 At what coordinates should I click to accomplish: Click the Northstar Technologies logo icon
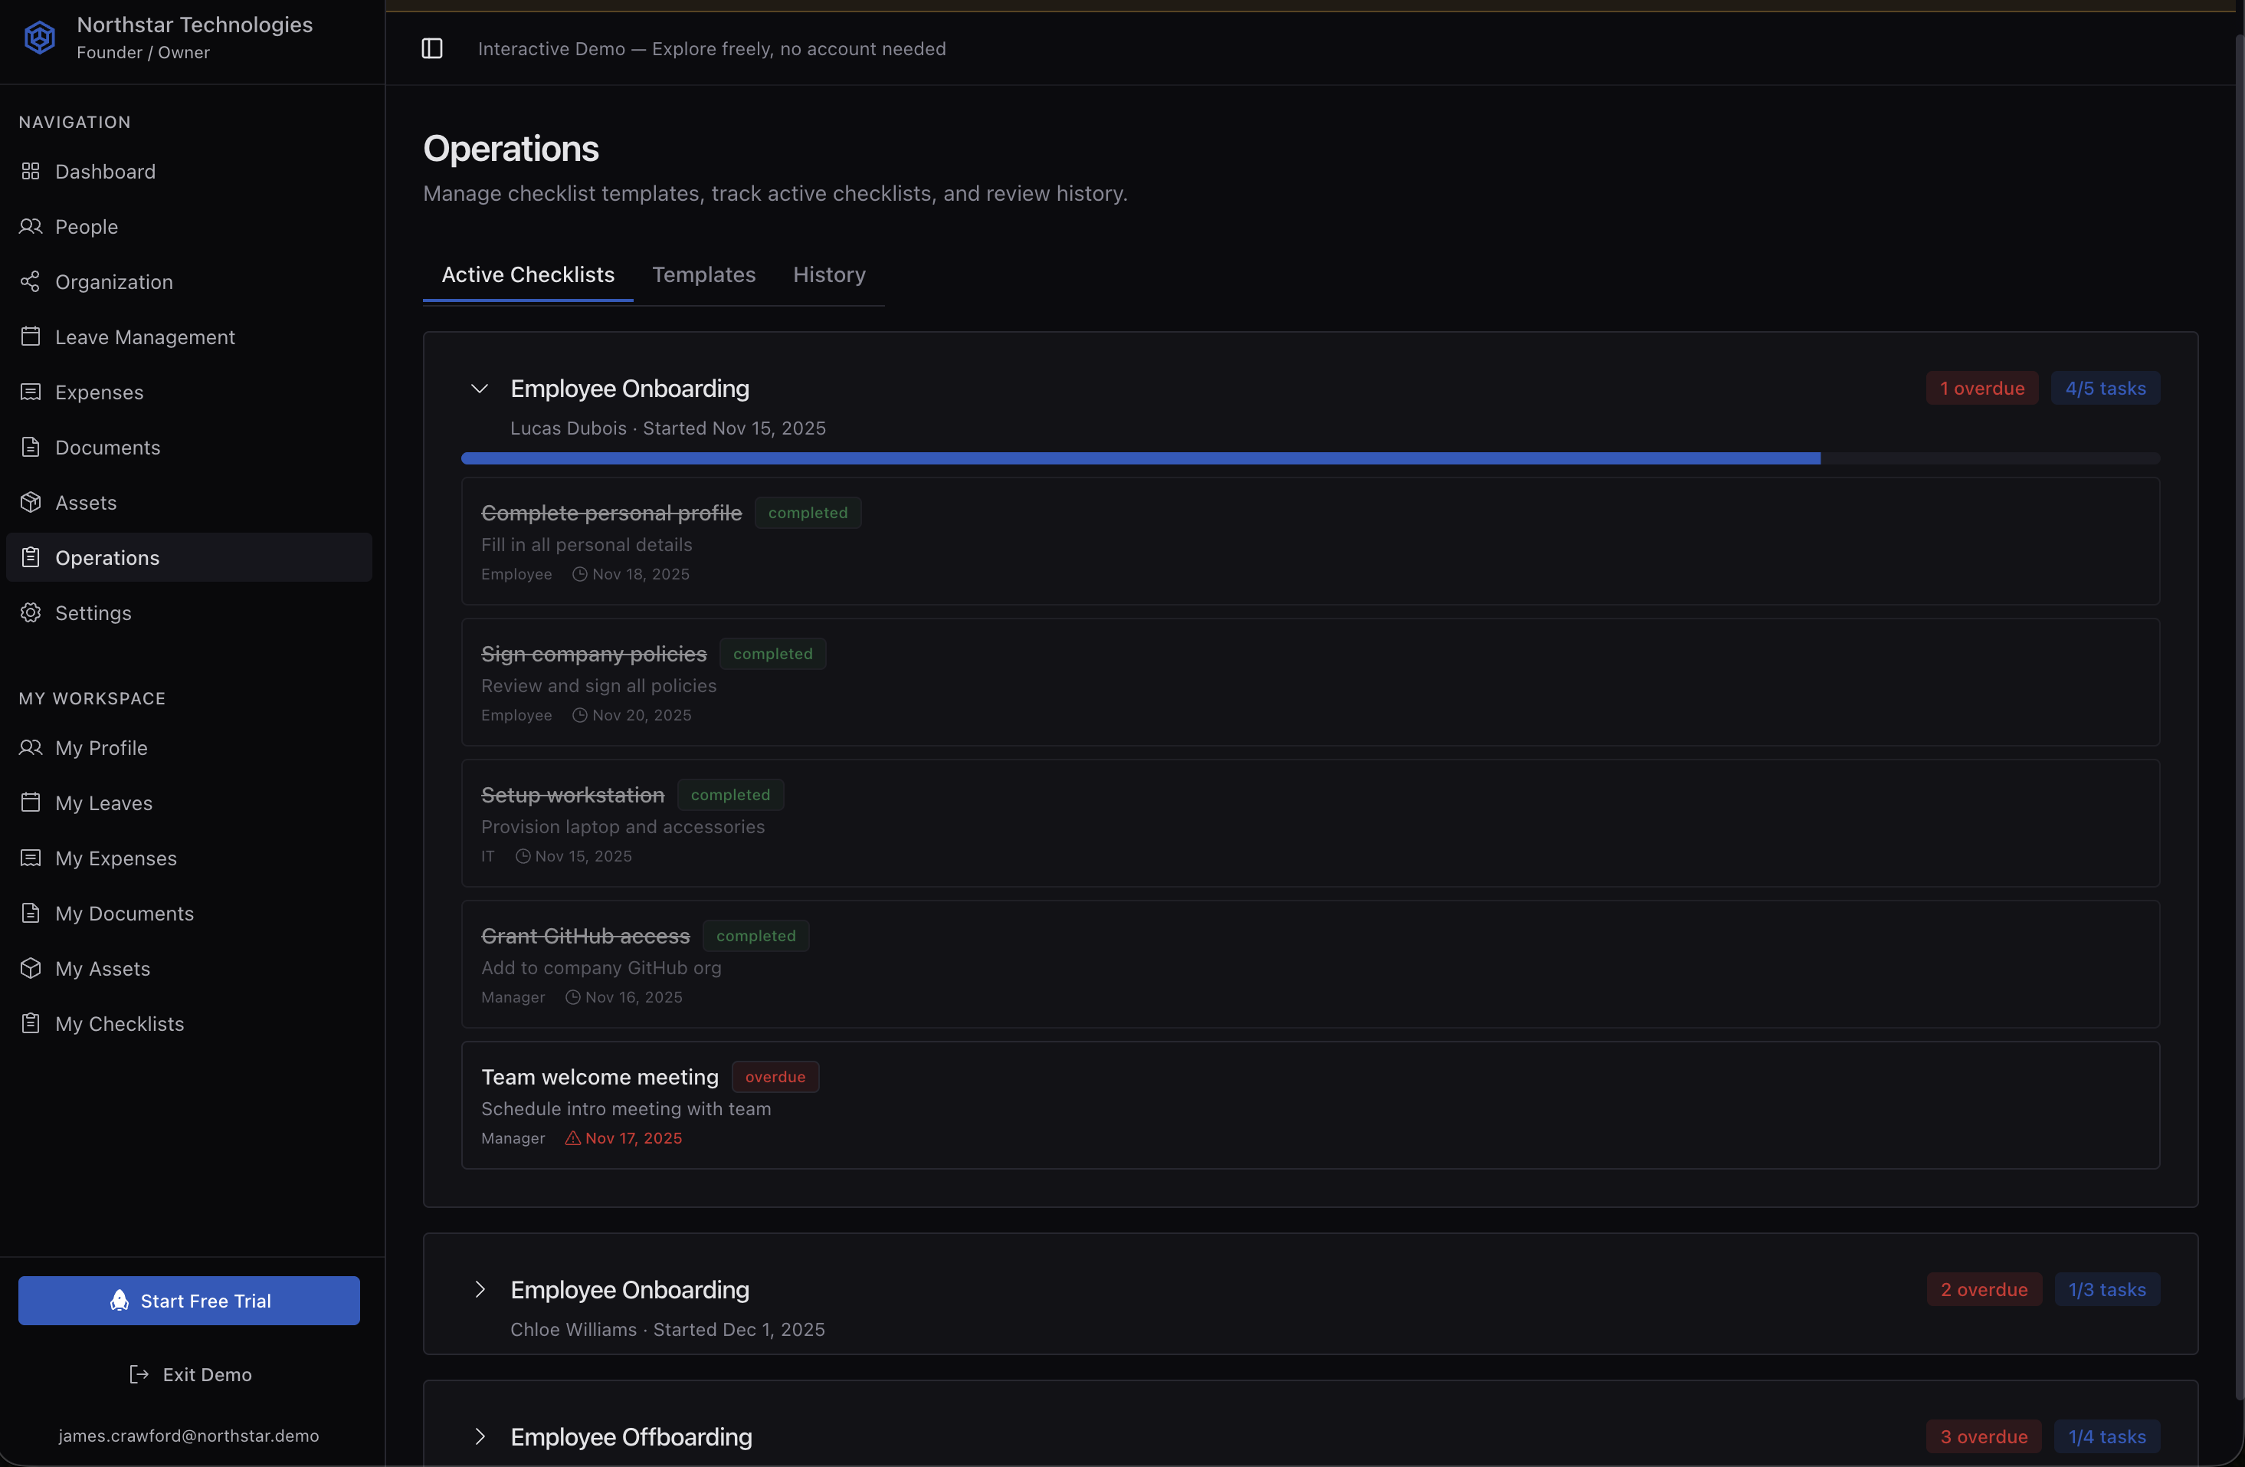(x=40, y=38)
